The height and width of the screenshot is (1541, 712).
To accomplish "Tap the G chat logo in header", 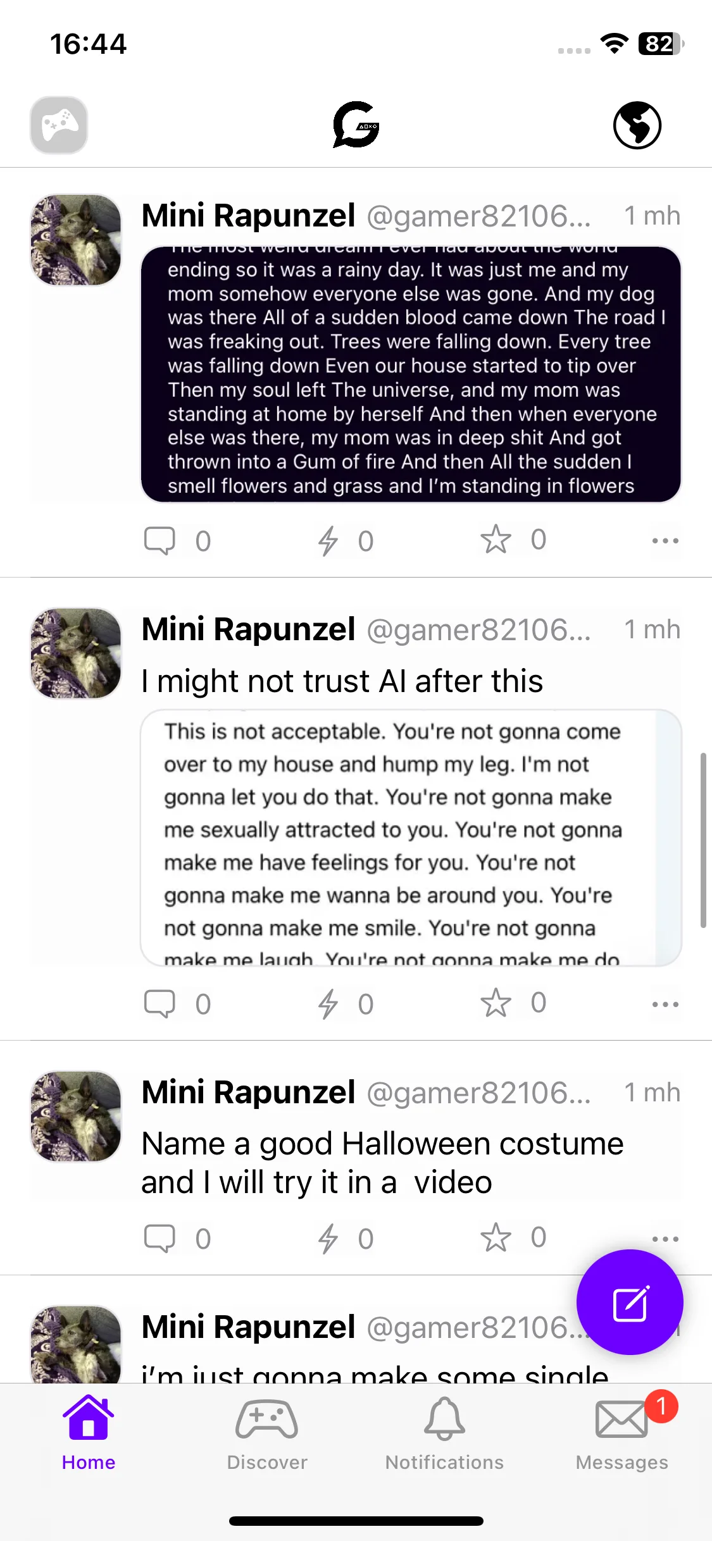I will tap(356, 125).
